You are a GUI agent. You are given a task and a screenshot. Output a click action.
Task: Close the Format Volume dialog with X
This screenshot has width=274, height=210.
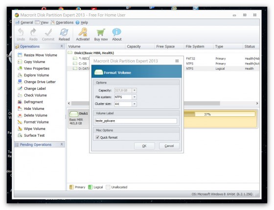click(177, 61)
